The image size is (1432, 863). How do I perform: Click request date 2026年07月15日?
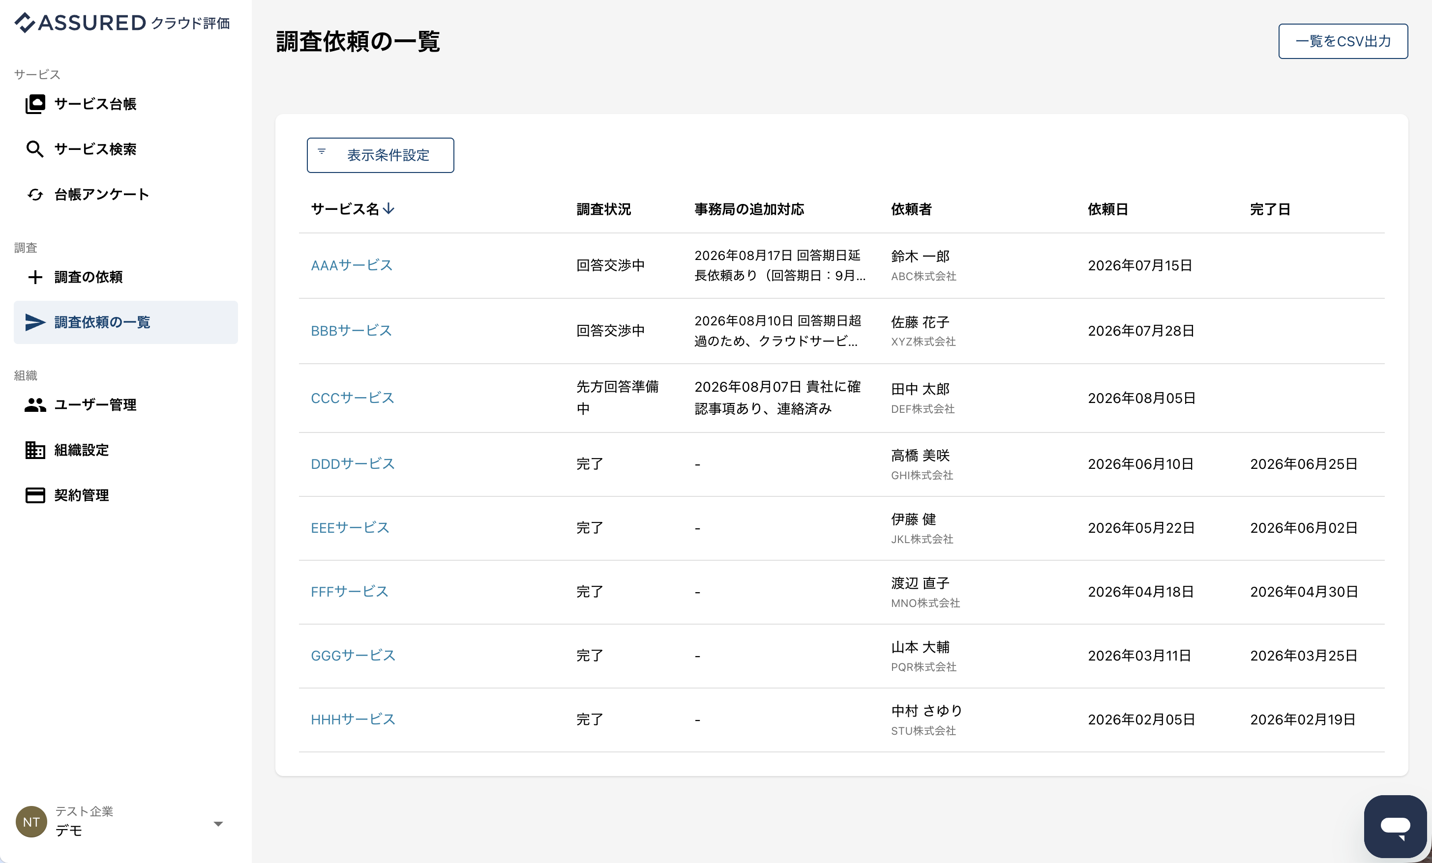click(1140, 265)
